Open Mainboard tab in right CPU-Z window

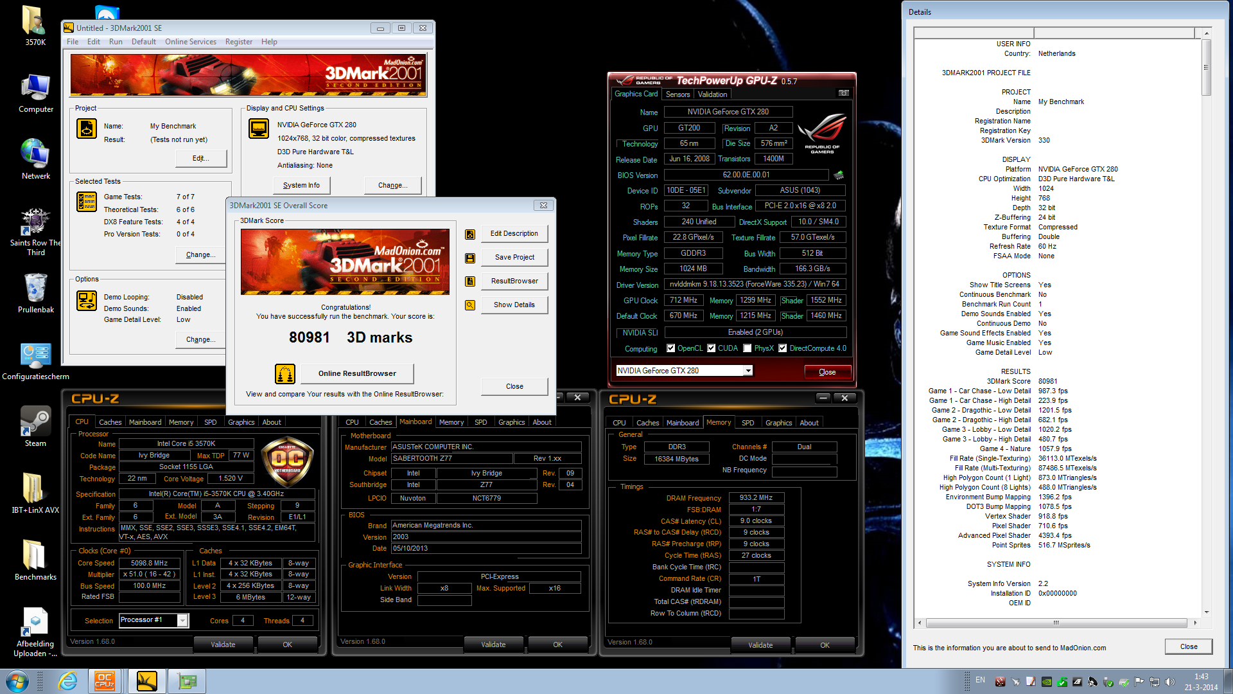pos(682,423)
